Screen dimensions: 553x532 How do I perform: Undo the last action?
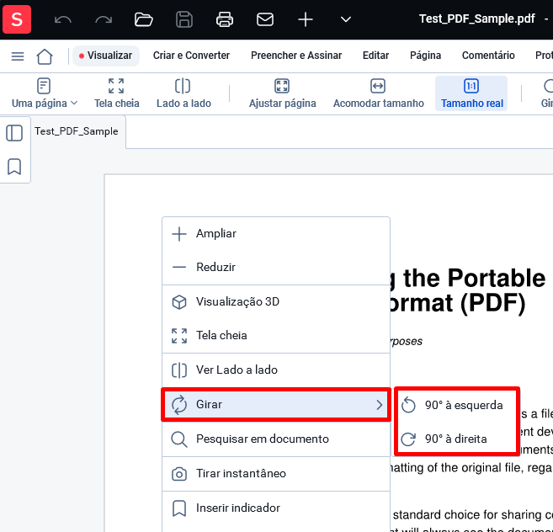(63, 19)
